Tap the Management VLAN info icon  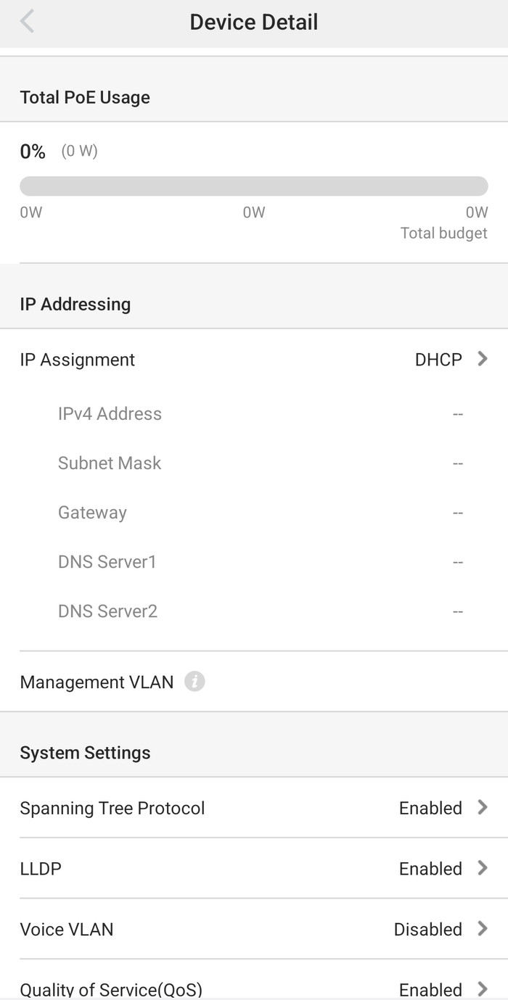tap(194, 682)
